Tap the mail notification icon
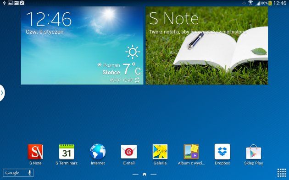 point(16,3)
